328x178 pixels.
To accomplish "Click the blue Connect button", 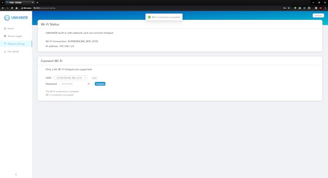I will 100,84.
